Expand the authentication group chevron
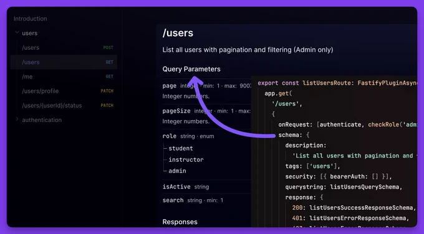The height and width of the screenshot is (234, 424). pos(17,119)
